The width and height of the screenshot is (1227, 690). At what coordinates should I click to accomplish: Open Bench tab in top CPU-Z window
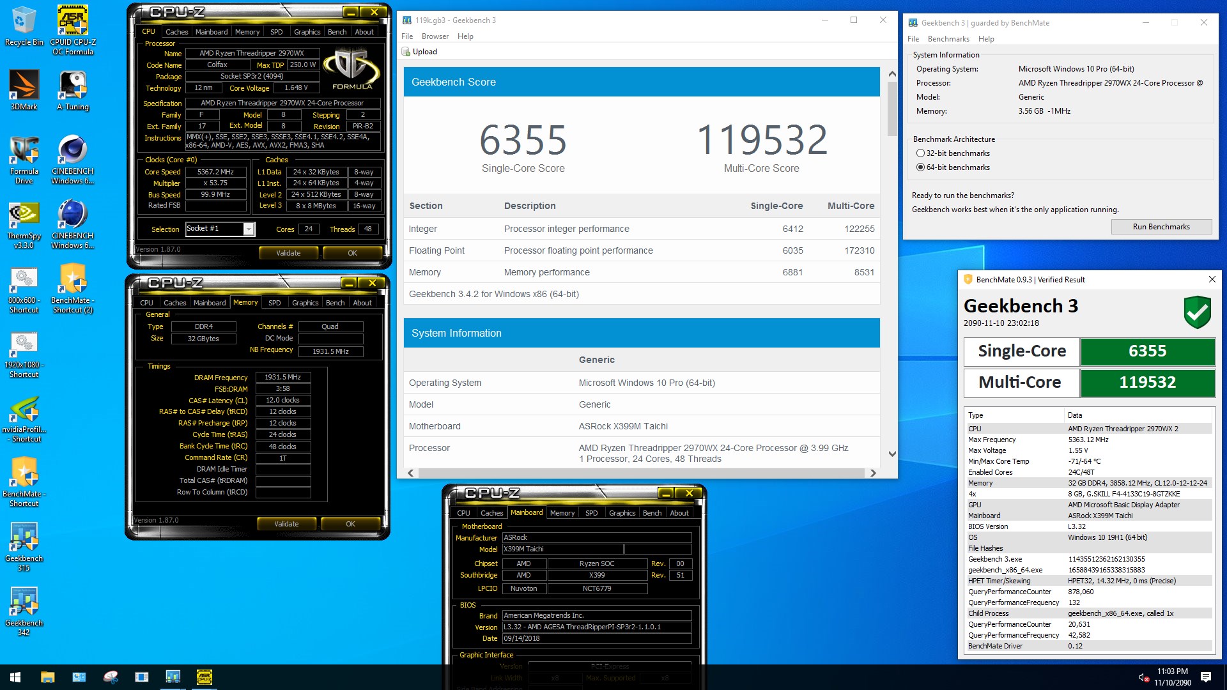pos(337,32)
